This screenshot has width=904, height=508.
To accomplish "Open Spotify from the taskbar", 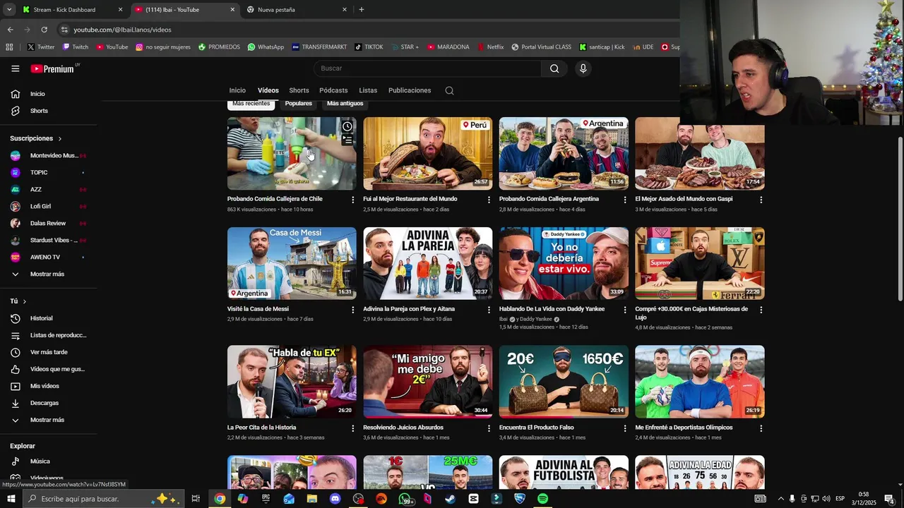I will [542, 499].
